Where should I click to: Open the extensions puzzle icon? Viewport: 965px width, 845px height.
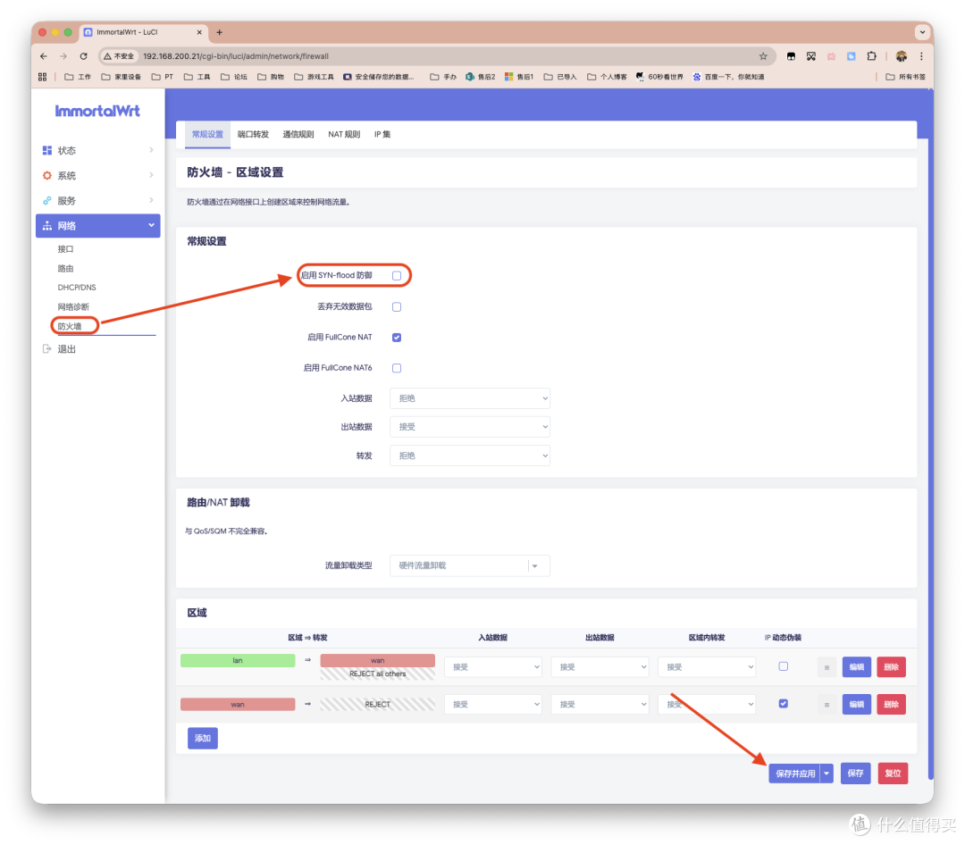871,56
